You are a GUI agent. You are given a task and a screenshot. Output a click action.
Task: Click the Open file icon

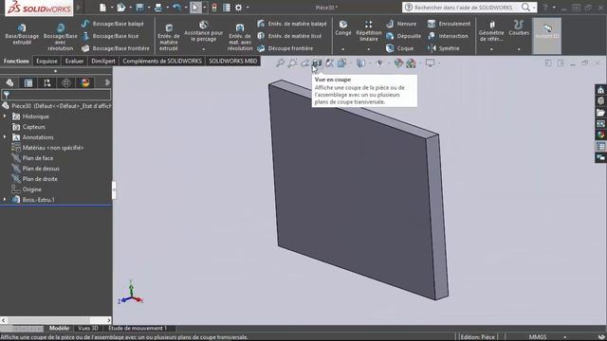[x=121, y=8]
